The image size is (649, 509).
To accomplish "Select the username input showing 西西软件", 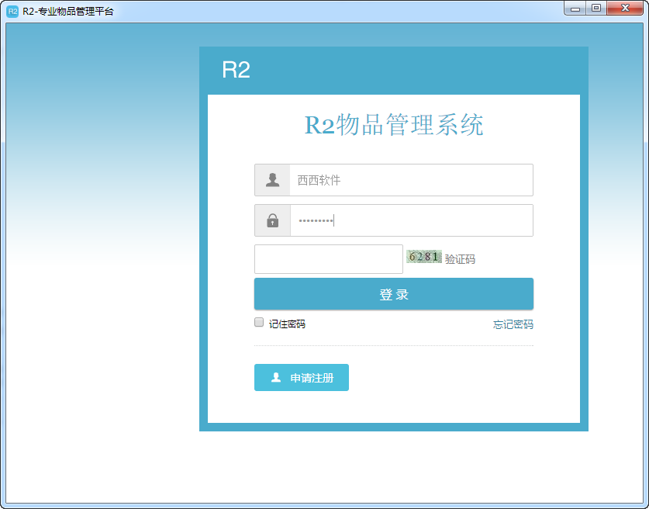I will click(411, 180).
